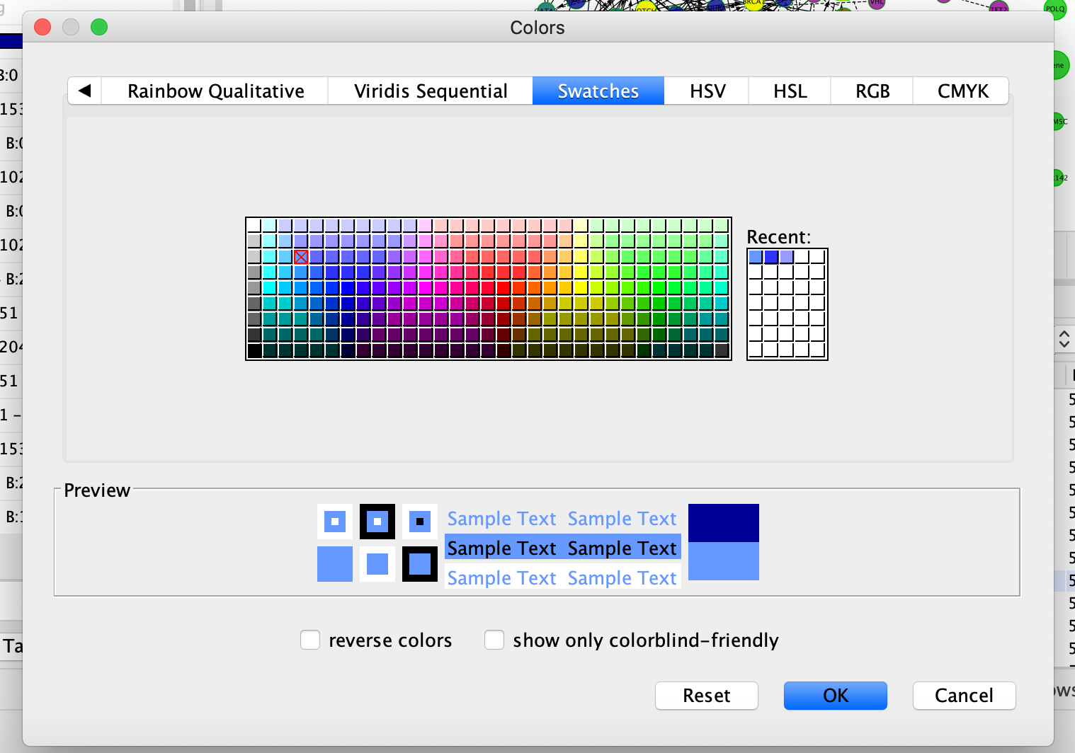1075x753 pixels.
Task: Select the HSV color tab
Action: (707, 91)
